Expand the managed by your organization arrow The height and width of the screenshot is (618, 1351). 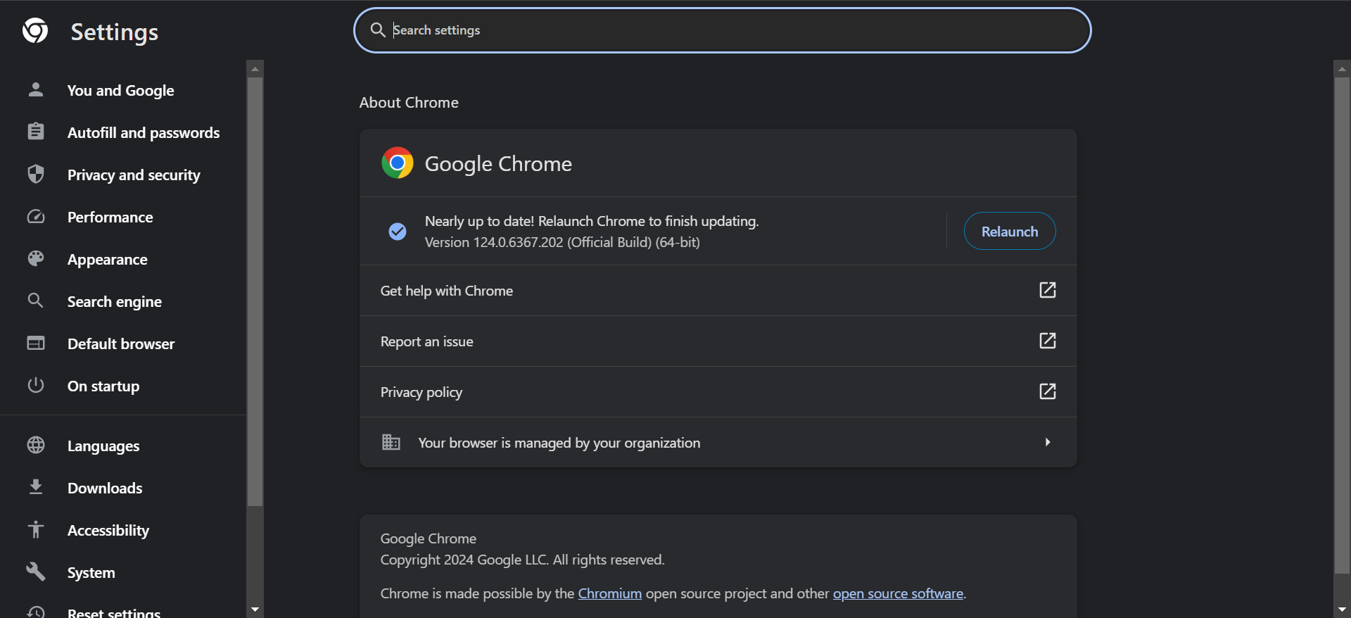coord(1048,442)
